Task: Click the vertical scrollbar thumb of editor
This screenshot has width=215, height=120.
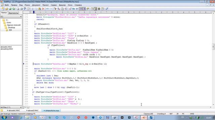Action: click(213, 47)
